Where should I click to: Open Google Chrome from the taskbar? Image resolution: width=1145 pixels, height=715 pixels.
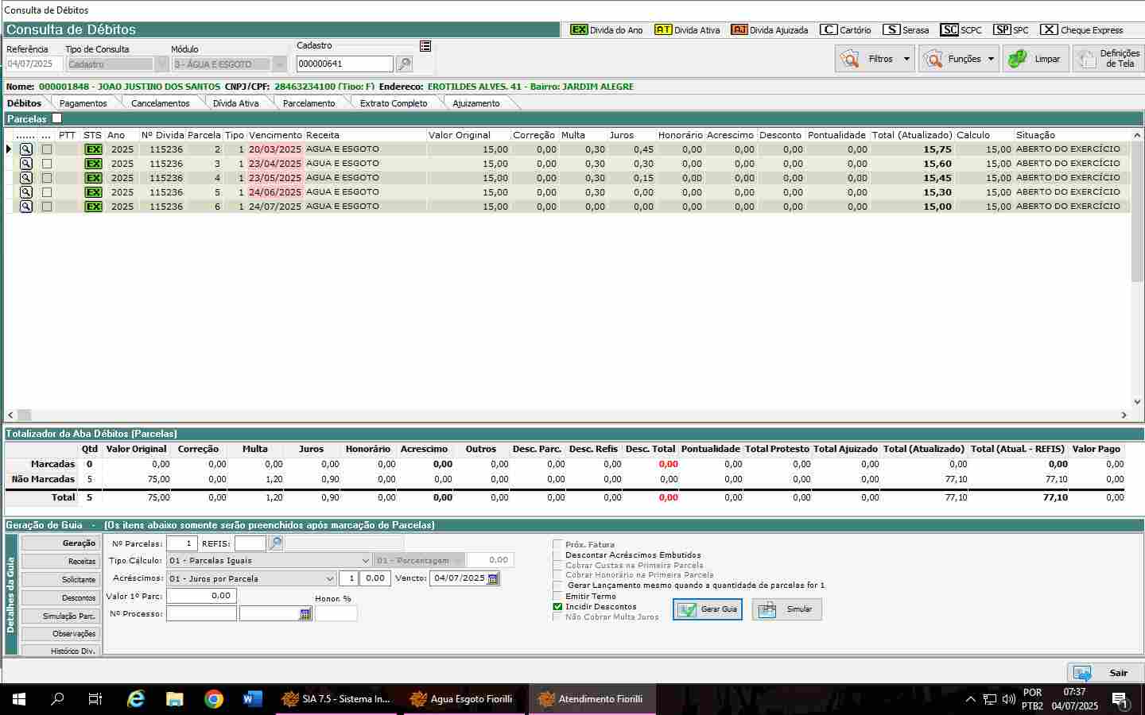coord(213,699)
